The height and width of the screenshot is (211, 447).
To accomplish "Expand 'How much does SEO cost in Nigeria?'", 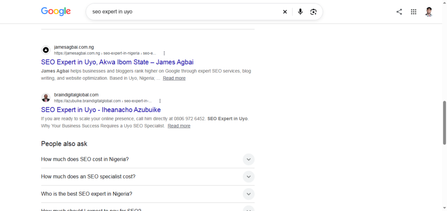I will [148, 160].
